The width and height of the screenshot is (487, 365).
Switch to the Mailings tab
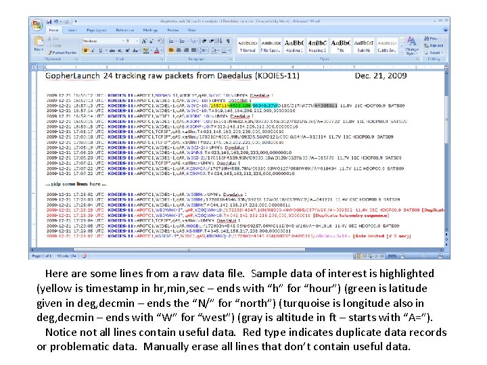point(150,30)
